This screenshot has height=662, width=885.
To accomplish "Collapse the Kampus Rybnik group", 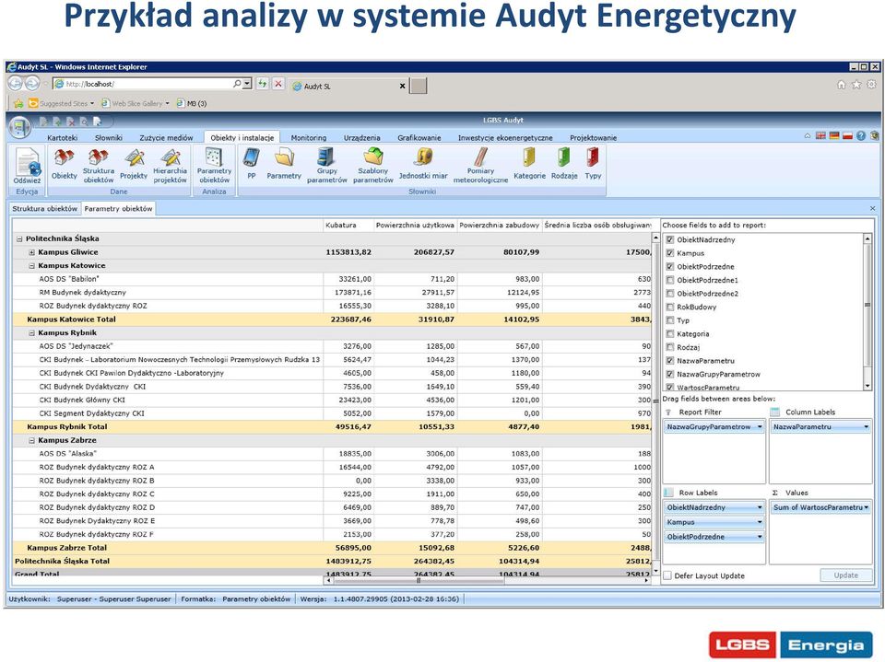I will pos(32,333).
